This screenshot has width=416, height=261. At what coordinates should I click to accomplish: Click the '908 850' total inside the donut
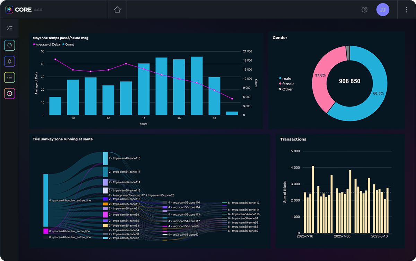(x=349, y=81)
